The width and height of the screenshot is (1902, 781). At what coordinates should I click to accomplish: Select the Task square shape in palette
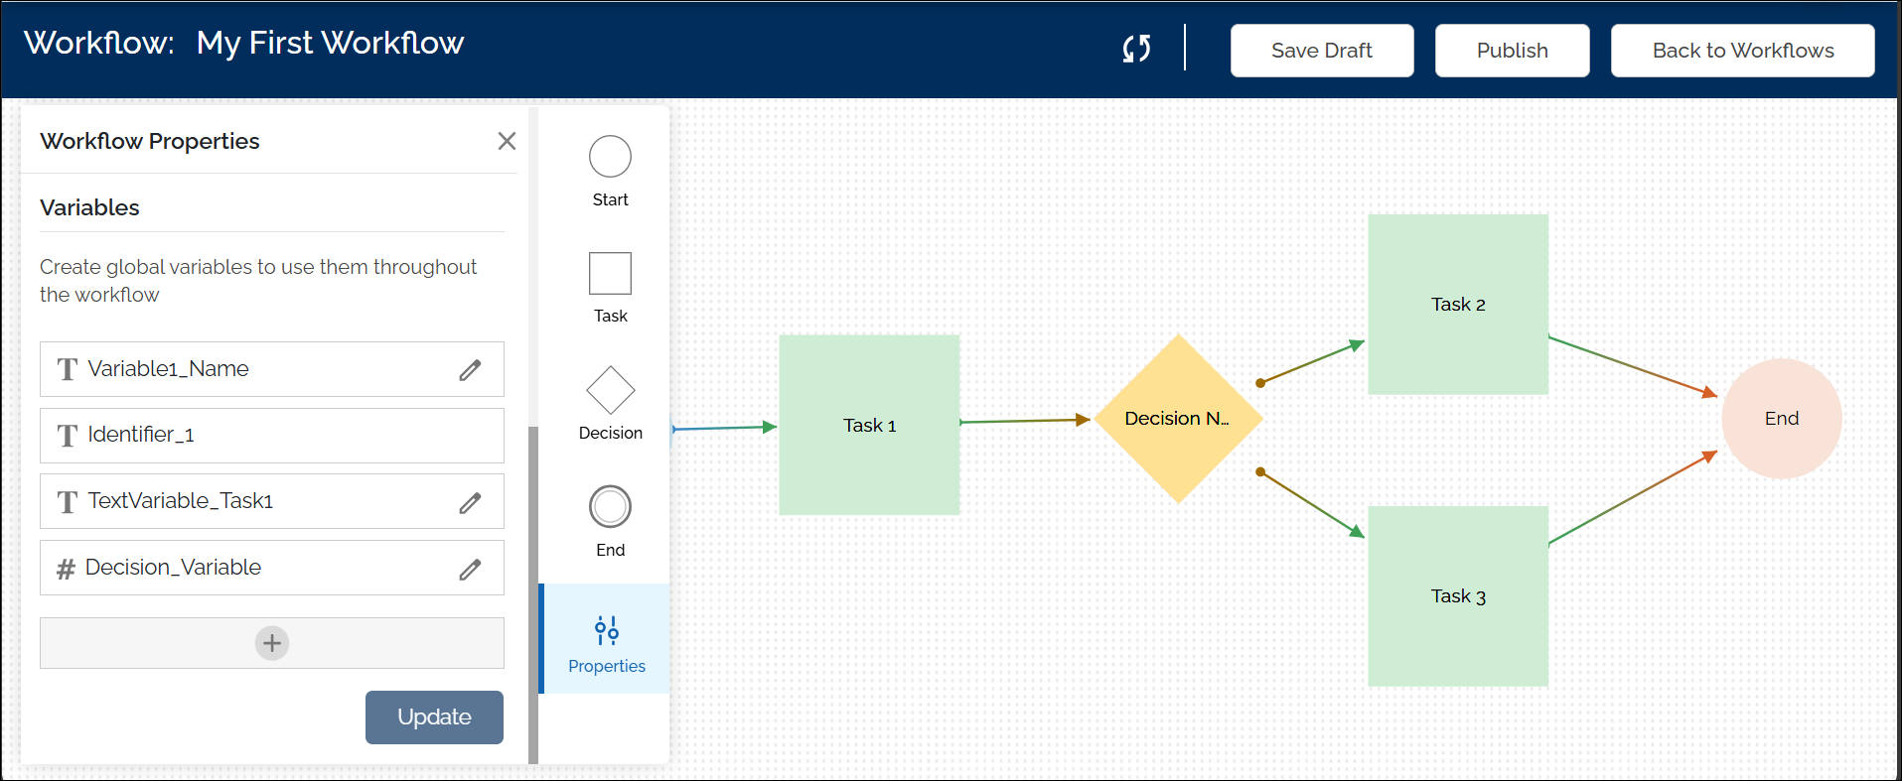coord(610,274)
